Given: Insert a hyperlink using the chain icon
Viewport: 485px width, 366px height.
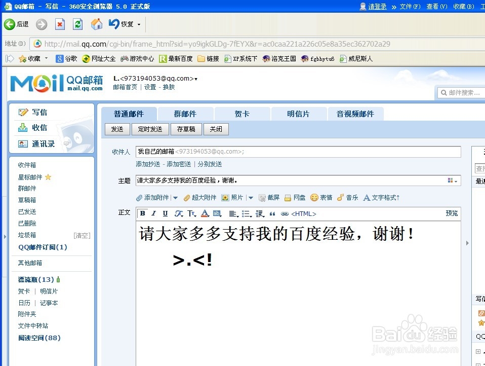Looking at the screenshot, I should (x=285, y=214).
